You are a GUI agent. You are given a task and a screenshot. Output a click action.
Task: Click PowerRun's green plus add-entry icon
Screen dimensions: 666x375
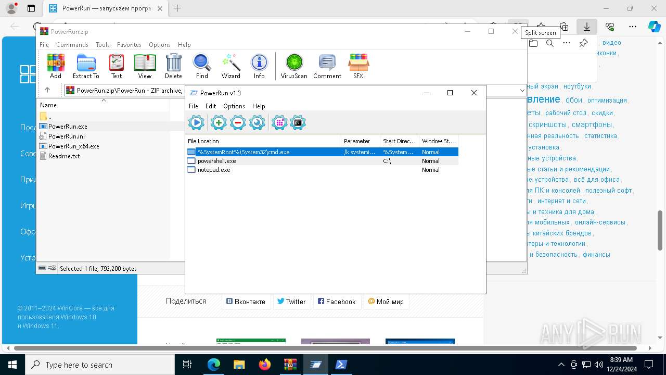click(x=219, y=123)
